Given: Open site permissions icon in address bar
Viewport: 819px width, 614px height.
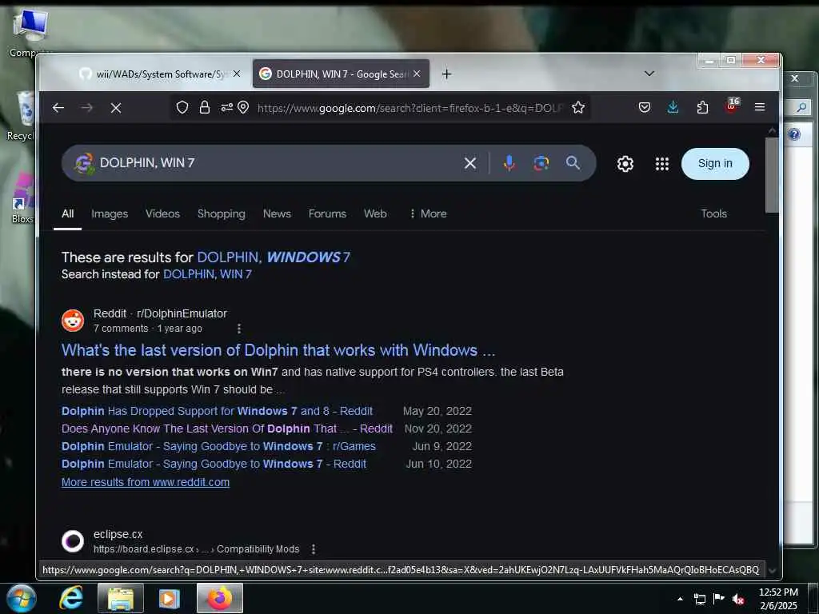Looking at the screenshot, I should (226, 108).
